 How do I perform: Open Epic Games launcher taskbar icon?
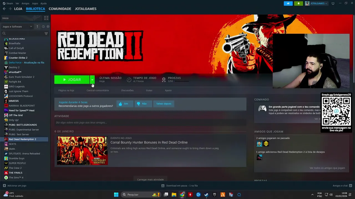click(215, 195)
